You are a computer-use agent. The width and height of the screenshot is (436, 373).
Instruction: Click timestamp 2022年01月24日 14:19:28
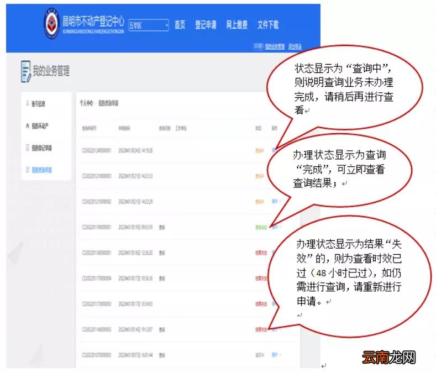coord(135,150)
